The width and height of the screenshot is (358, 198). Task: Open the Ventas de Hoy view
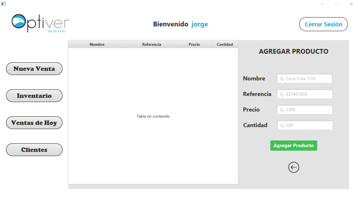34,122
